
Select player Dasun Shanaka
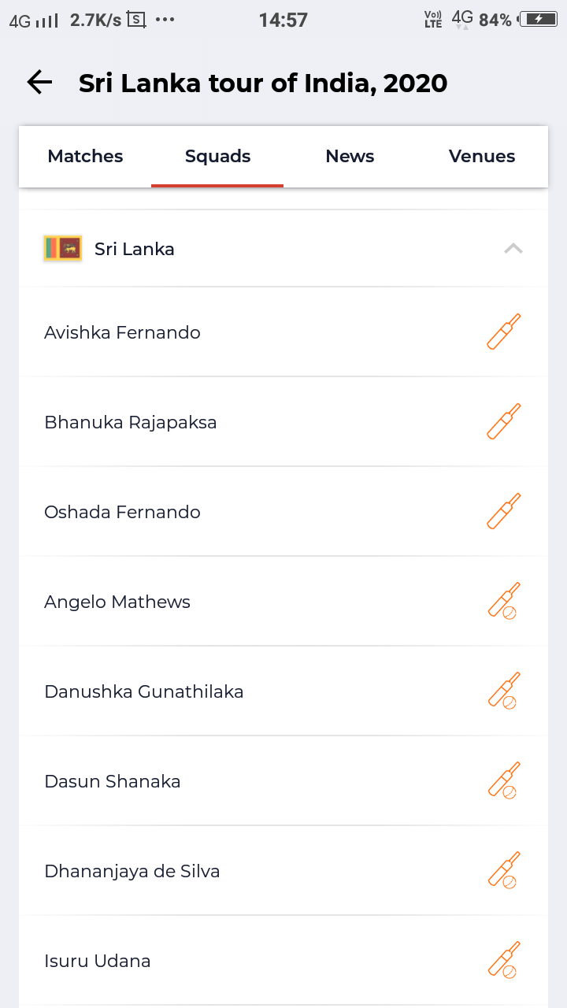pos(113,781)
